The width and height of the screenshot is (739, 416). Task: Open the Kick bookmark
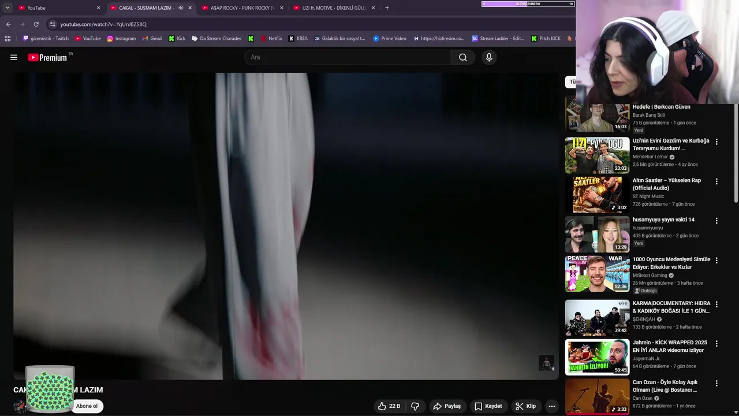click(177, 39)
